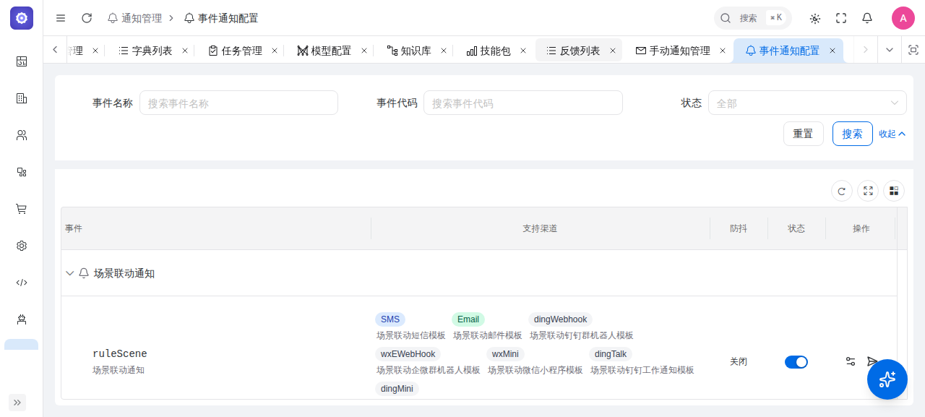Open the dashboard icon in the sidebar
Viewport: 925px width, 417px height.
(22, 61)
